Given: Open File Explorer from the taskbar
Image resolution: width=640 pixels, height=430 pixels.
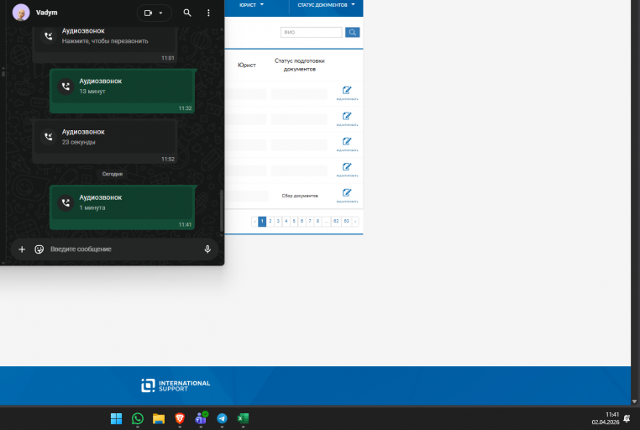Looking at the screenshot, I should 159,418.
